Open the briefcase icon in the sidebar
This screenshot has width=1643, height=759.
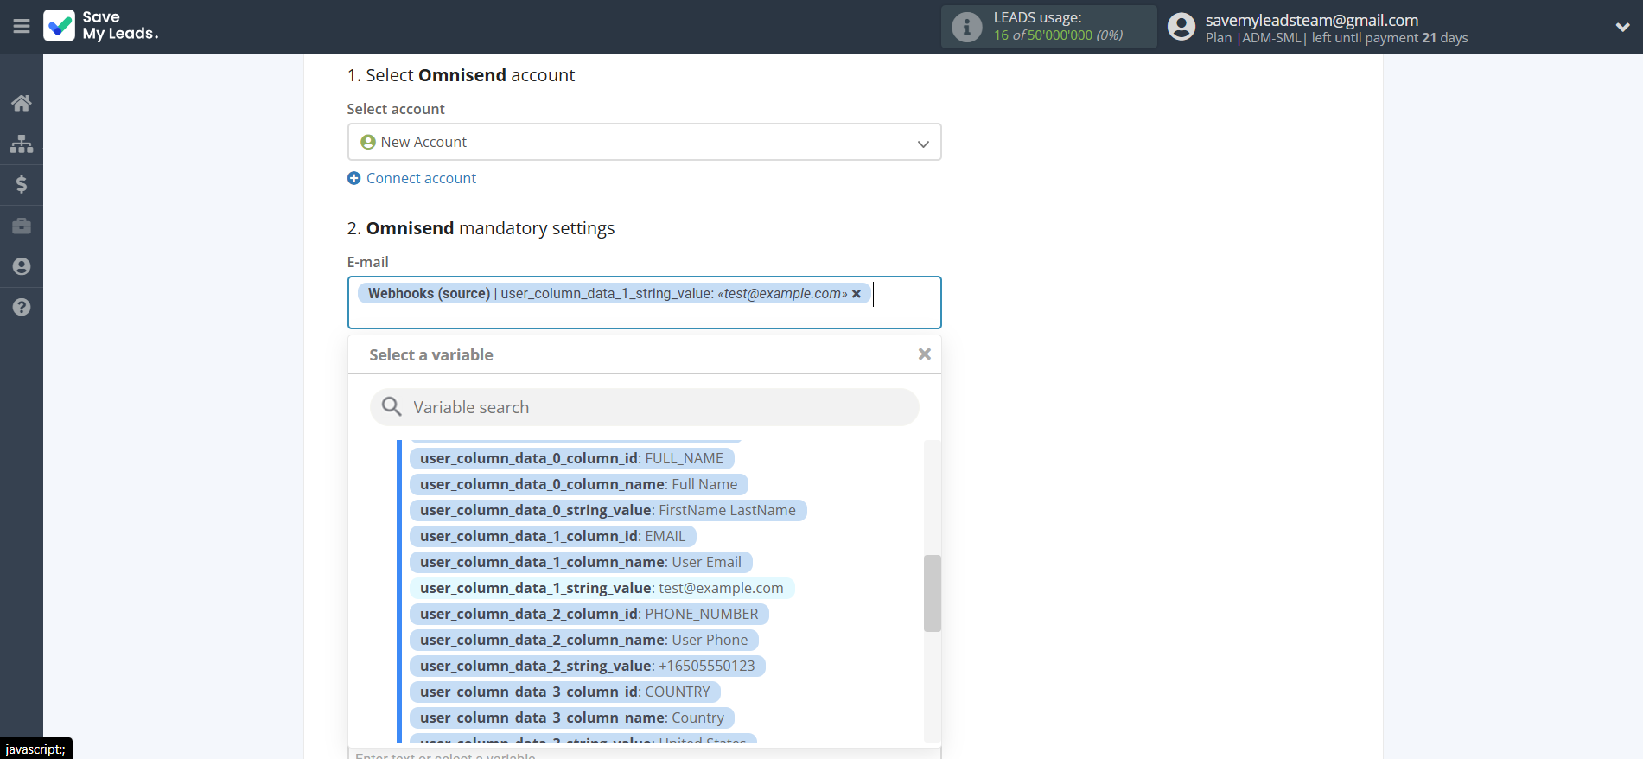pyautogui.click(x=22, y=226)
